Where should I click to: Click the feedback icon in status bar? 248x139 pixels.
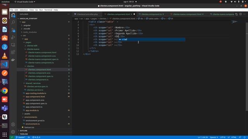240,137
